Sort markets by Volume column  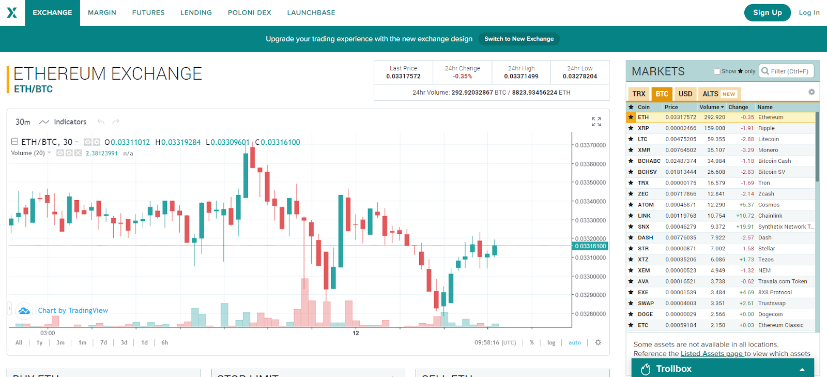(x=712, y=107)
